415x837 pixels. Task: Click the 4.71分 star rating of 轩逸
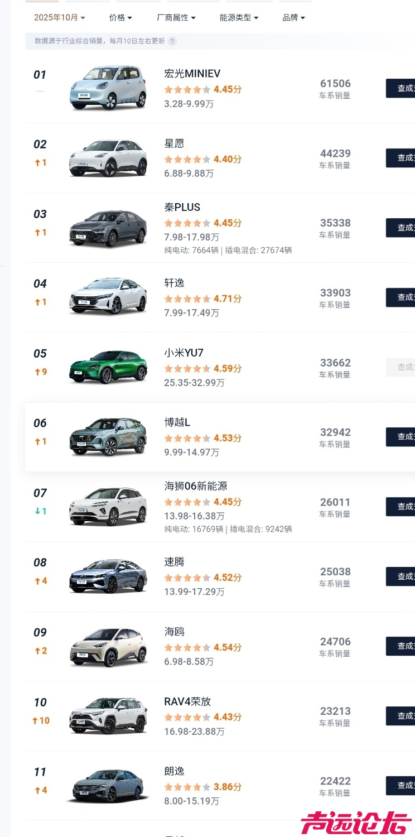pyautogui.click(x=202, y=299)
